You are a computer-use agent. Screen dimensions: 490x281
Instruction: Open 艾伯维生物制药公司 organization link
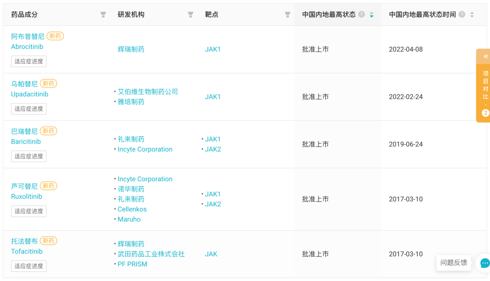147,92
